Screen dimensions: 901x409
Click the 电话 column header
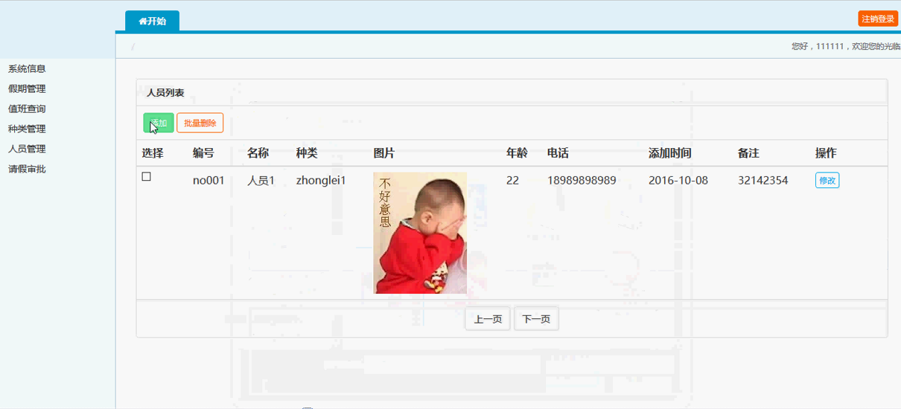(x=558, y=153)
